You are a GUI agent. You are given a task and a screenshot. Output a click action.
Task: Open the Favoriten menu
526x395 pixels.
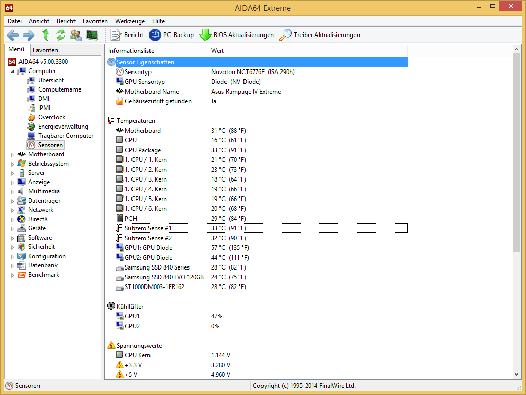tap(95, 21)
